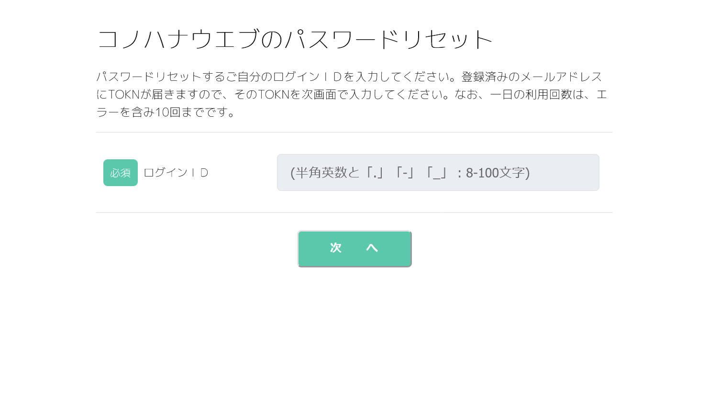The image size is (708, 398).
Task: Click the へ character on the submit button
Action: click(x=372, y=248)
